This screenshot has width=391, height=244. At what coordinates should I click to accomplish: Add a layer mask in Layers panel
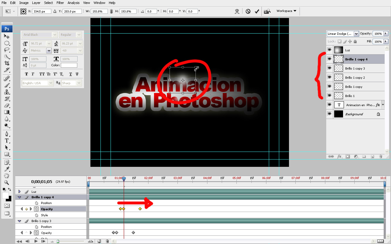point(348,156)
